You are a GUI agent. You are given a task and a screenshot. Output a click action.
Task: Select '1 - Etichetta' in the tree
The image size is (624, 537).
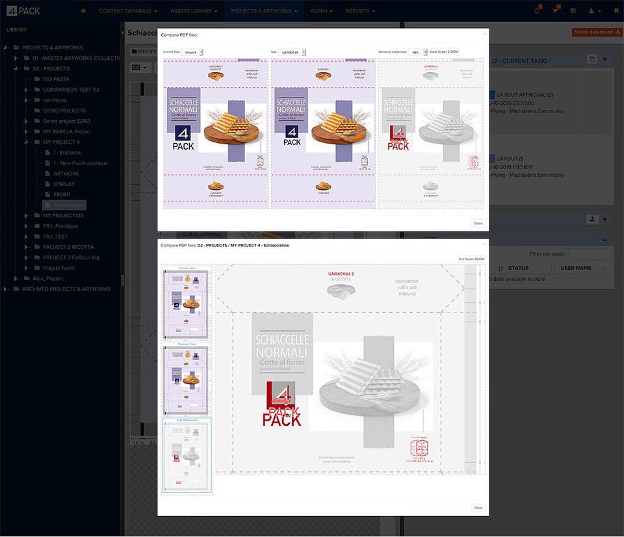click(67, 153)
